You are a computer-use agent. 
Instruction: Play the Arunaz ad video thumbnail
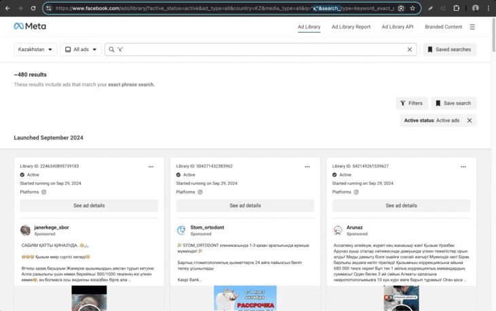tap(401, 298)
